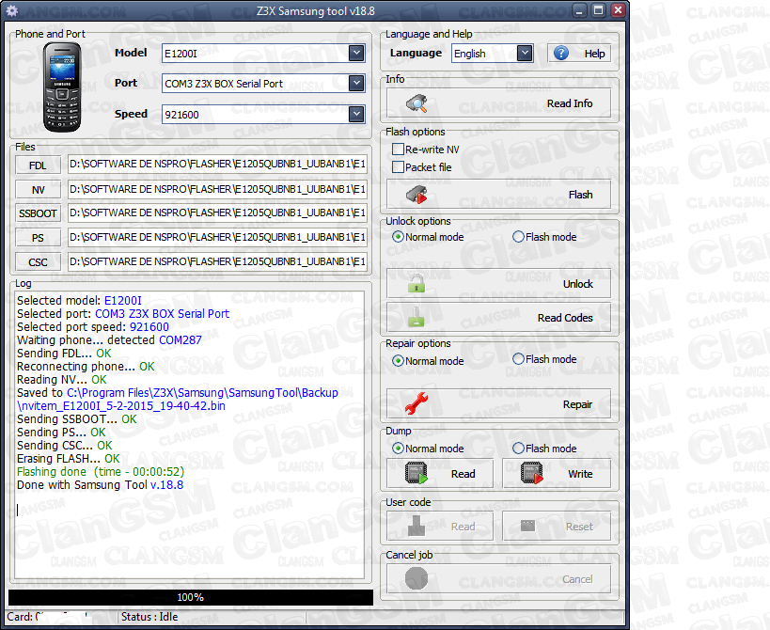The height and width of the screenshot is (630, 770).
Task: Click the 'Erasing FLASH... OK' log line
Action: click(69, 459)
